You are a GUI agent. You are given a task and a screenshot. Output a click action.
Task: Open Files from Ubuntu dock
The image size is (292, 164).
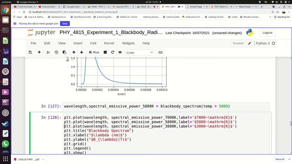(x=5, y=20)
